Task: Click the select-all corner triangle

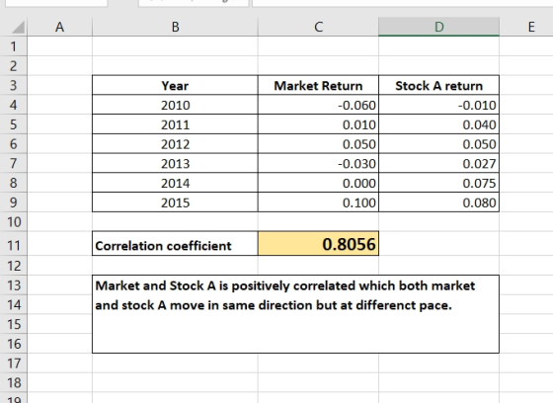Action: [x=19, y=28]
